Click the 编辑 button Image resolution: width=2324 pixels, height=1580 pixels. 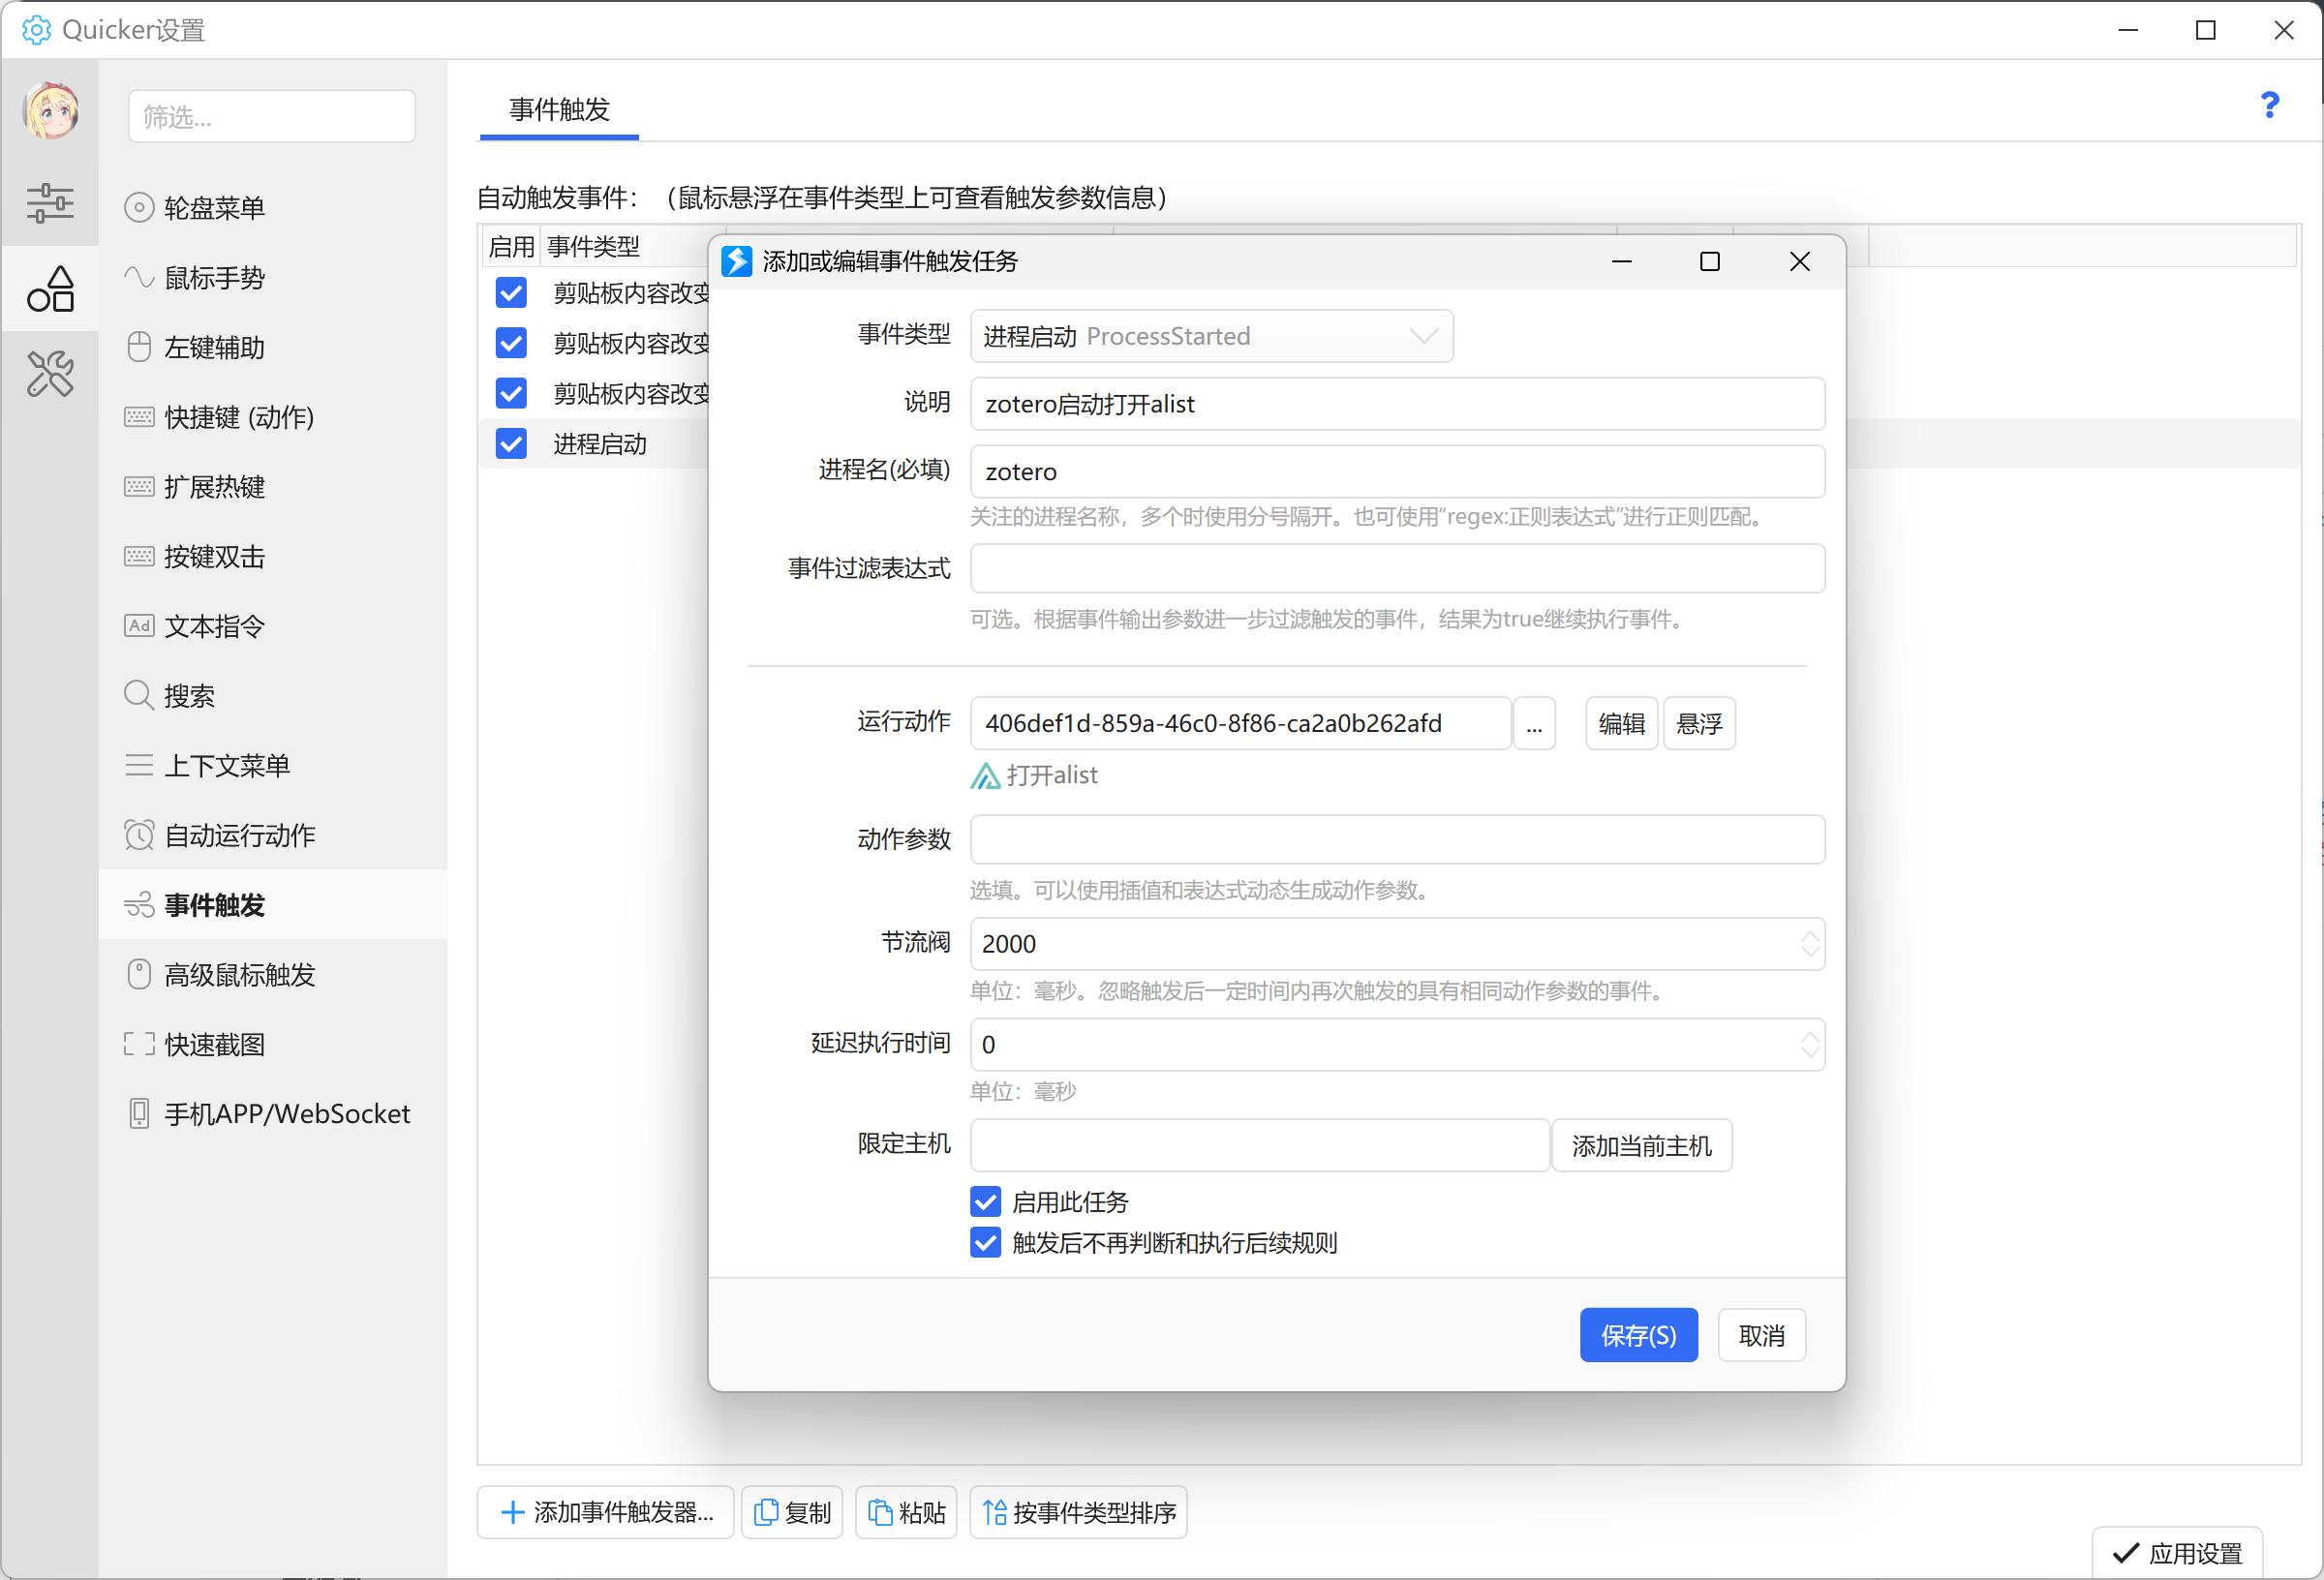pyautogui.click(x=1621, y=723)
